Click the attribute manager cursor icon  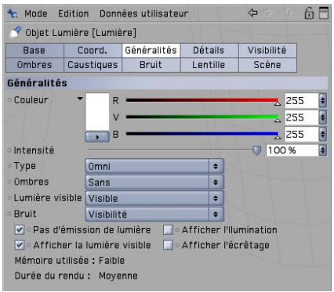(13, 13)
